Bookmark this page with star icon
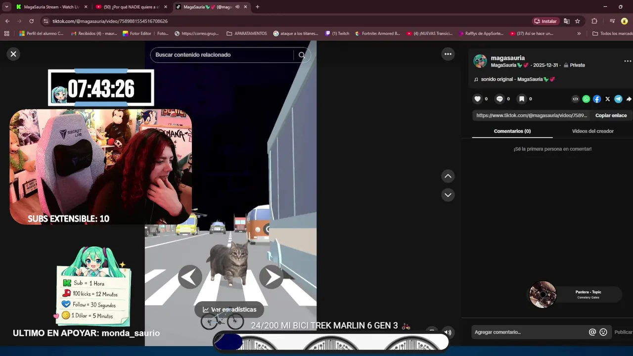This screenshot has height=356, width=633. click(x=577, y=21)
